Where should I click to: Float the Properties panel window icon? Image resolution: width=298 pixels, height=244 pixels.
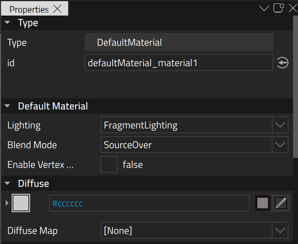click(278, 8)
